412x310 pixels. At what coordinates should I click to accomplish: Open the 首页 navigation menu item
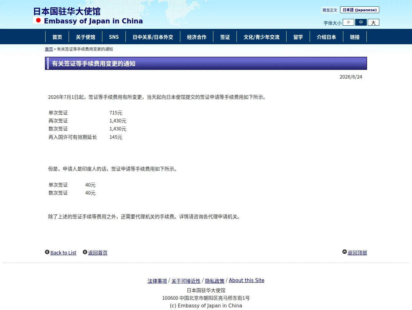point(57,37)
